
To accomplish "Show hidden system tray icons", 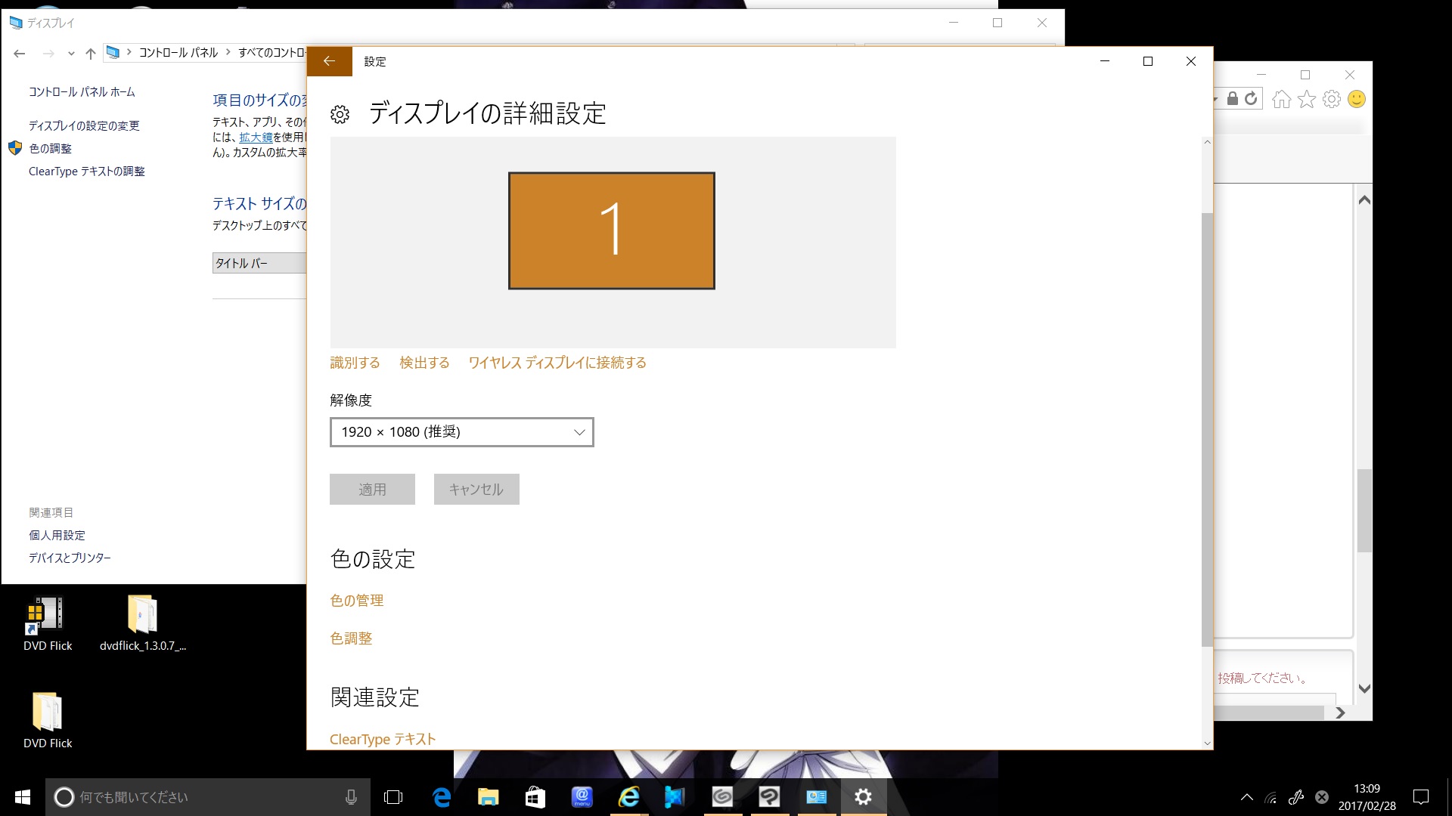I will 1247,796.
